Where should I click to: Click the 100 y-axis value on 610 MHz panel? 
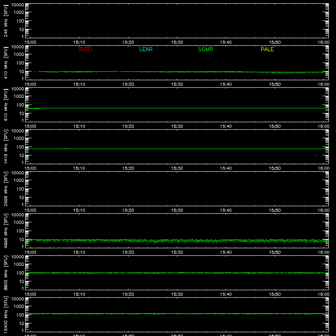[x=20, y=105]
